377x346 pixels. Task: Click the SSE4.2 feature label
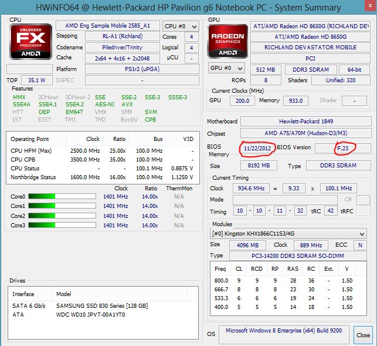pos(75,105)
